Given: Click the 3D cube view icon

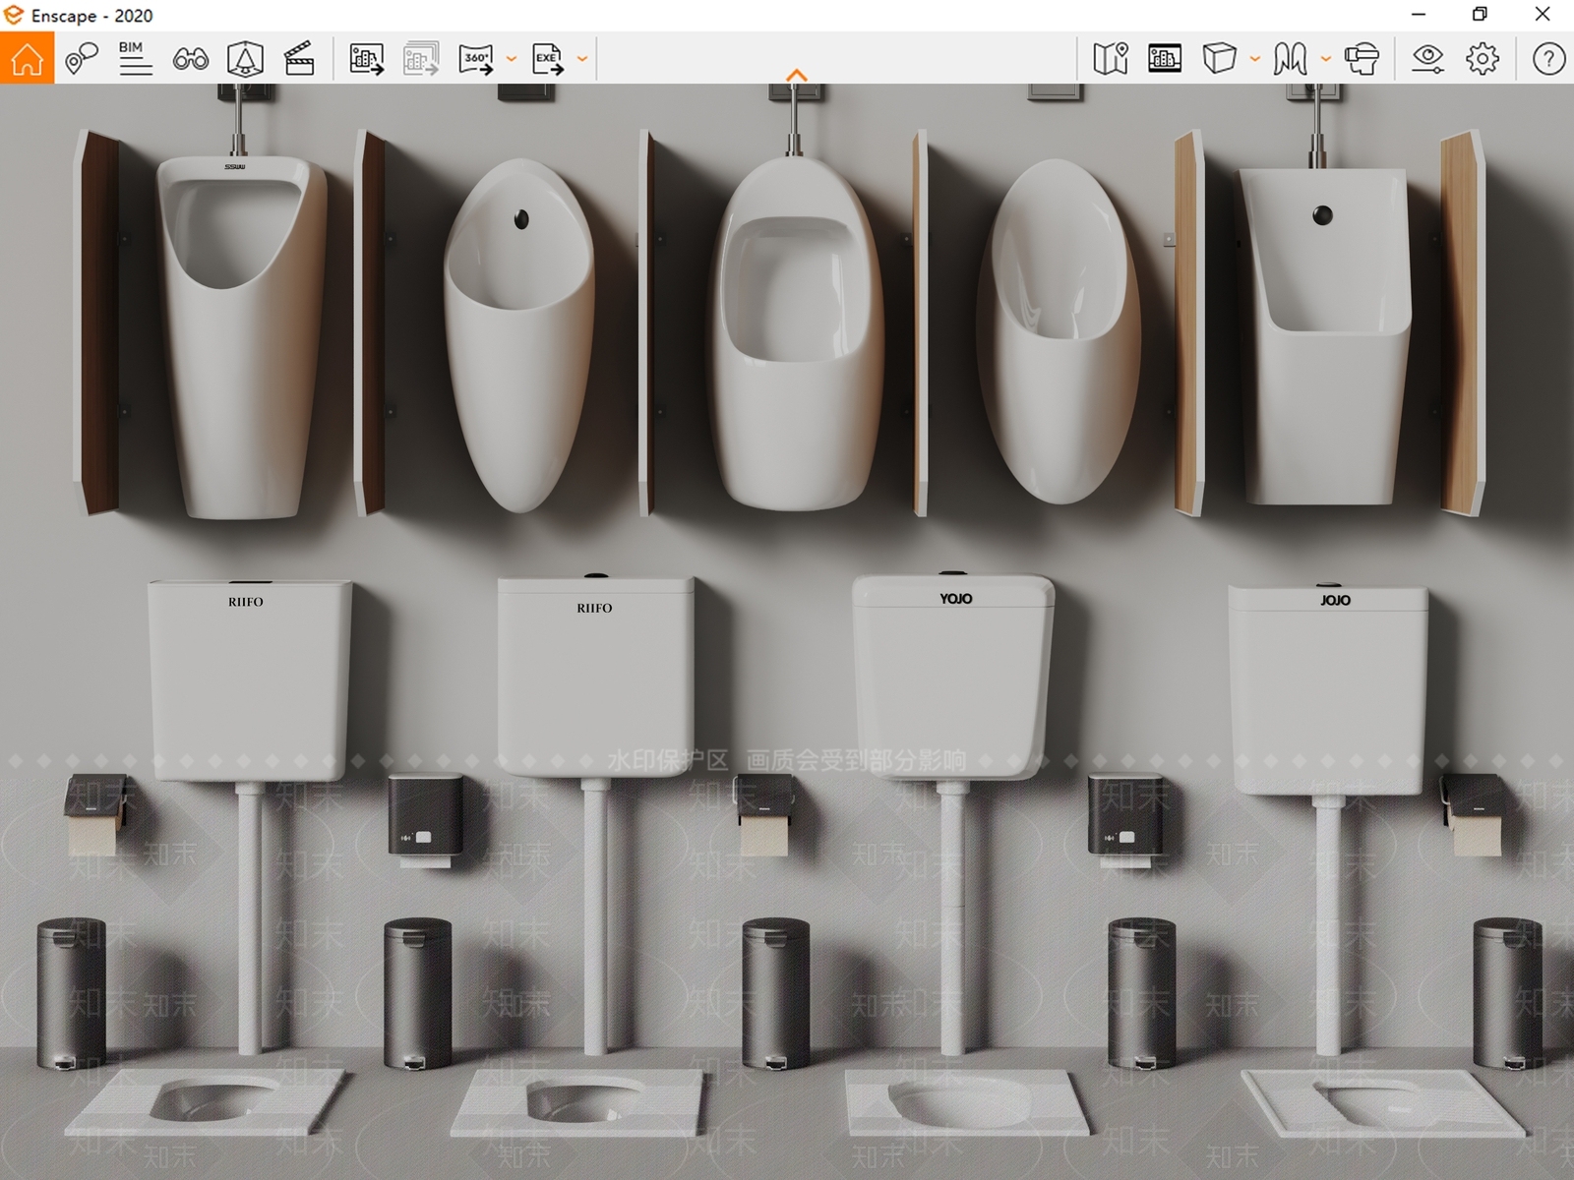Looking at the screenshot, I should pyautogui.click(x=1219, y=58).
